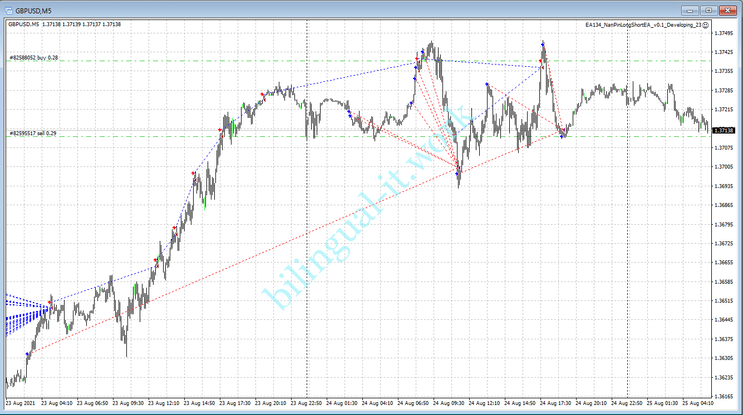Click the 24 Aug 09:30 time axis label
Screen dimensions: 743x415
(449, 403)
